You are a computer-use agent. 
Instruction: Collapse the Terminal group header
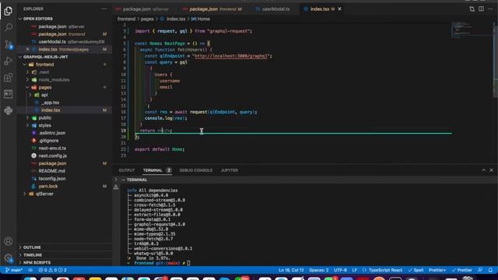tap(137, 180)
